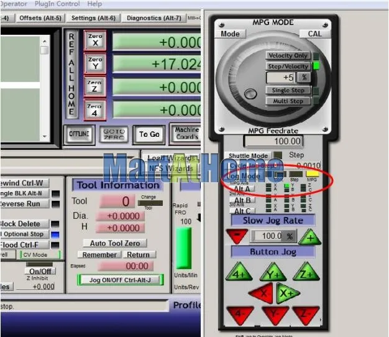
Task: Jog with the green 4+ triangle
Action: [239, 272]
